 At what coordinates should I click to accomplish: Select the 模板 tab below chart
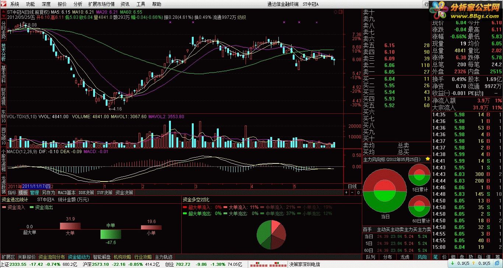[23, 193]
